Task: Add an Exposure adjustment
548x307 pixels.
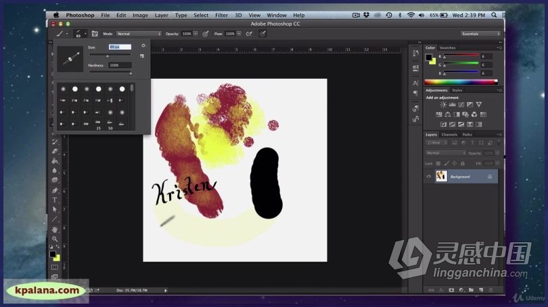Action: pos(470,105)
